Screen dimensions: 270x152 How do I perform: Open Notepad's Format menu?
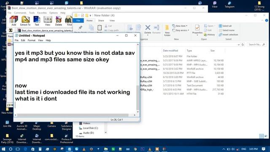[x=32, y=41]
